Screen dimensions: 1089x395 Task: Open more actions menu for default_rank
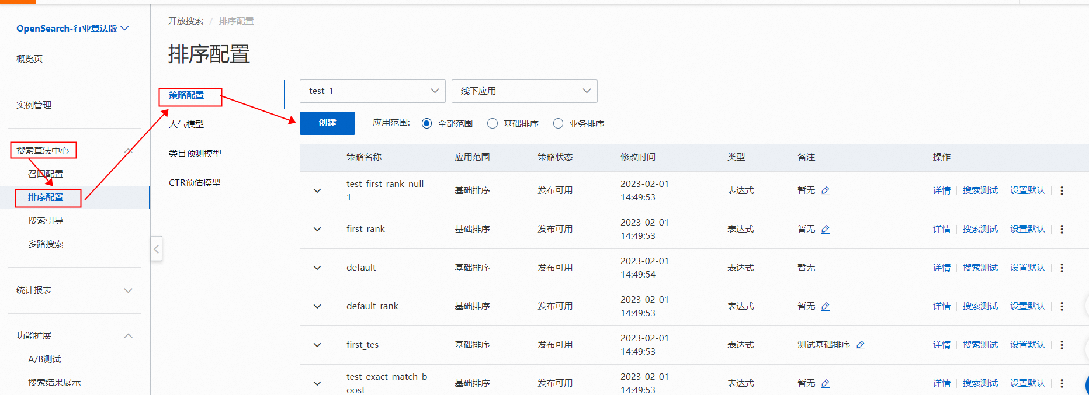pyautogui.click(x=1062, y=306)
